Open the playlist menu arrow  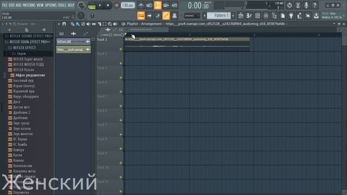pos(59,24)
